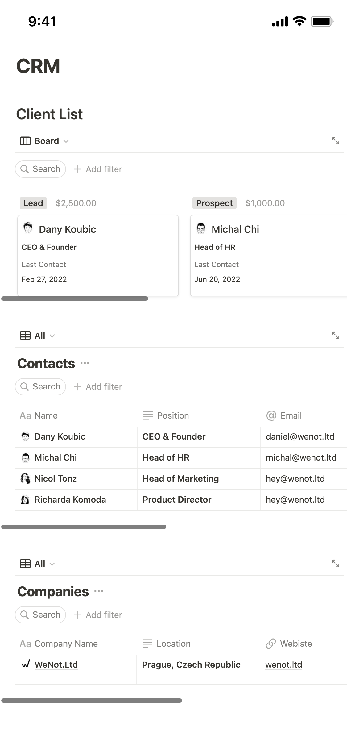Click Dany Koubic's avatar on the Lead card
This screenshot has width=347, height=753.
(28, 228)
